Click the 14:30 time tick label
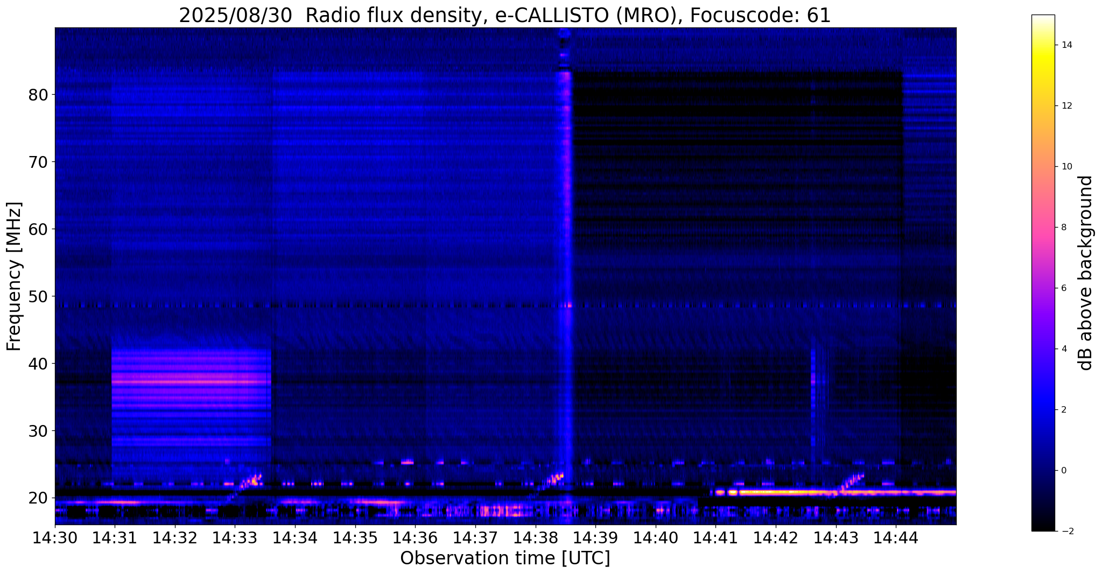Screen dimensions: 1102x574 (x=55, y=537)
